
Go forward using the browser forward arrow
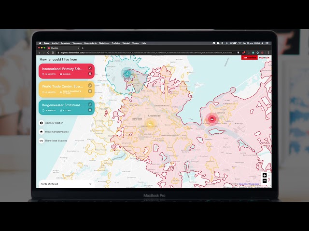pyautogui.click(x=44, y=52)
